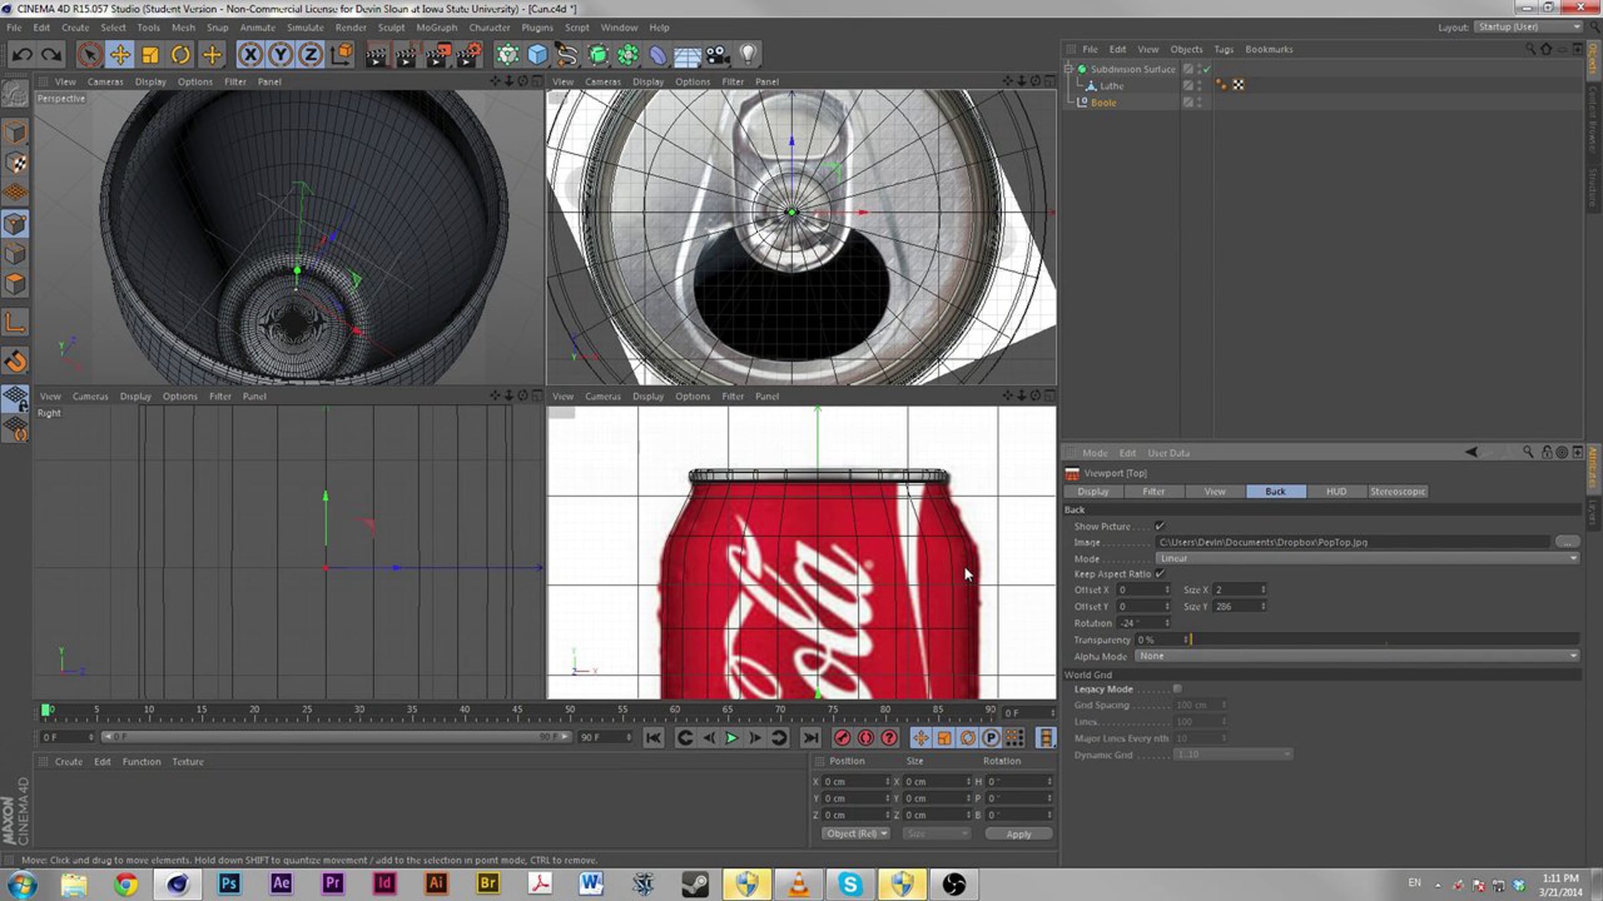This screenshot has height=901, width=1603.
Task: Select the Boole object in Object Manager
Action: pos(1103,103)
